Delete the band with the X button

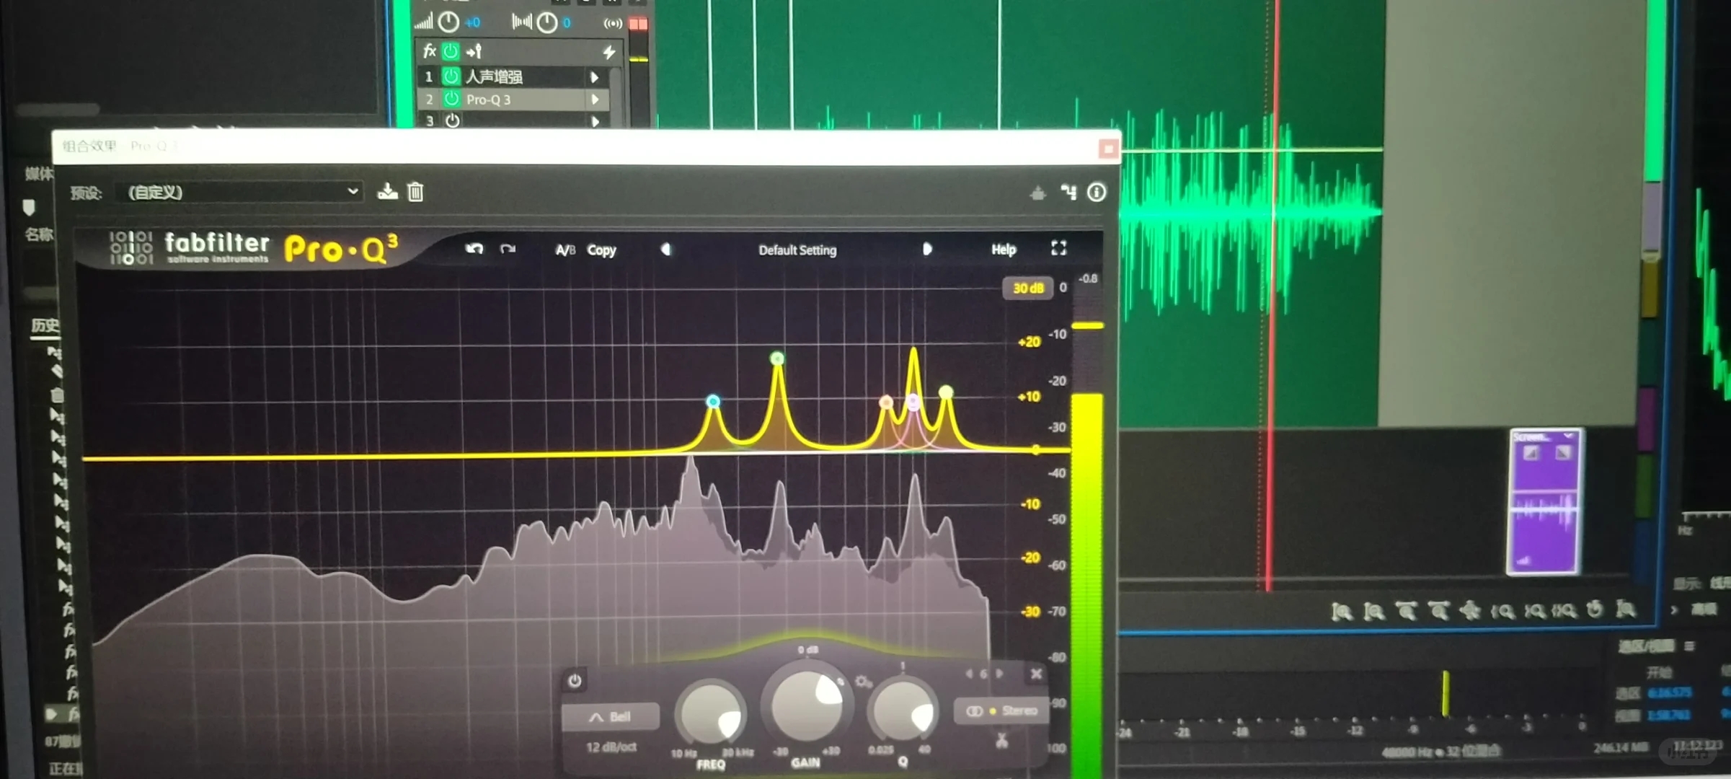[x=1036, y=674]
